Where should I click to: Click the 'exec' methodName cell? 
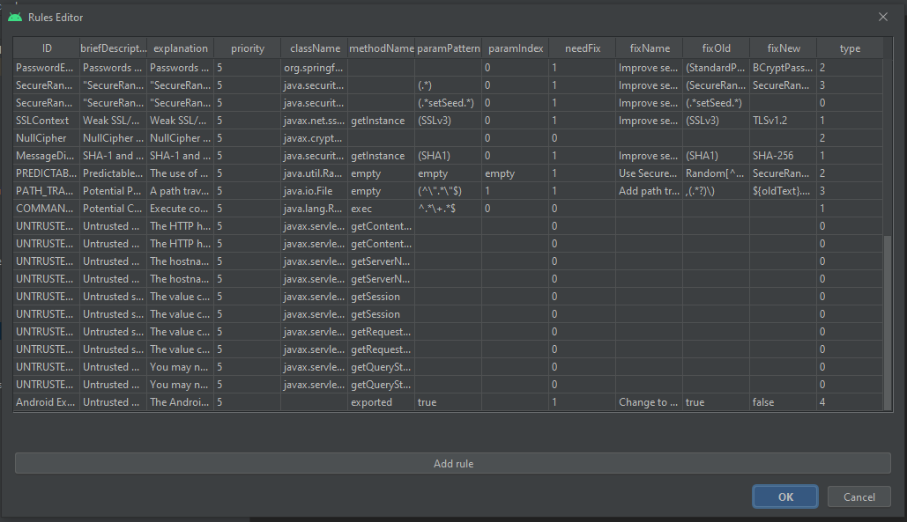pyautogui.click(x=381, y=209)
